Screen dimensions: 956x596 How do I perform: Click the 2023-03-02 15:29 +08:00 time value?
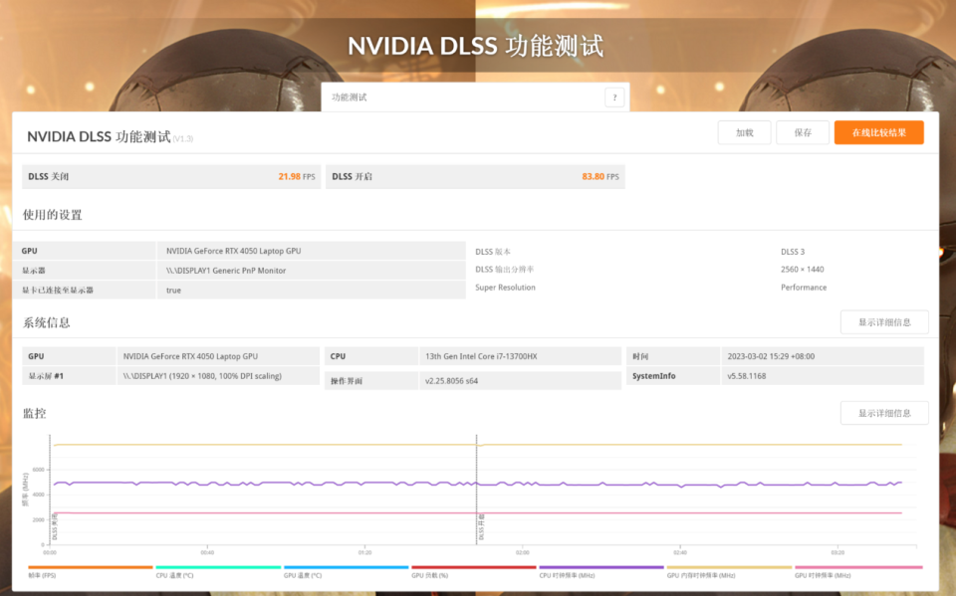tap(771, 356)
